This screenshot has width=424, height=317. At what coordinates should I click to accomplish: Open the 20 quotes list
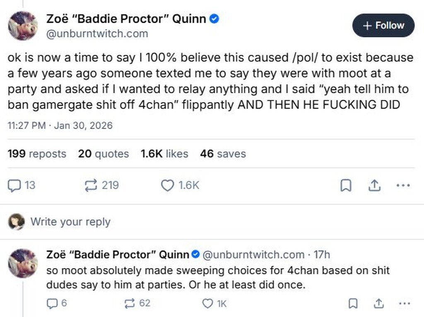(104, 154)
